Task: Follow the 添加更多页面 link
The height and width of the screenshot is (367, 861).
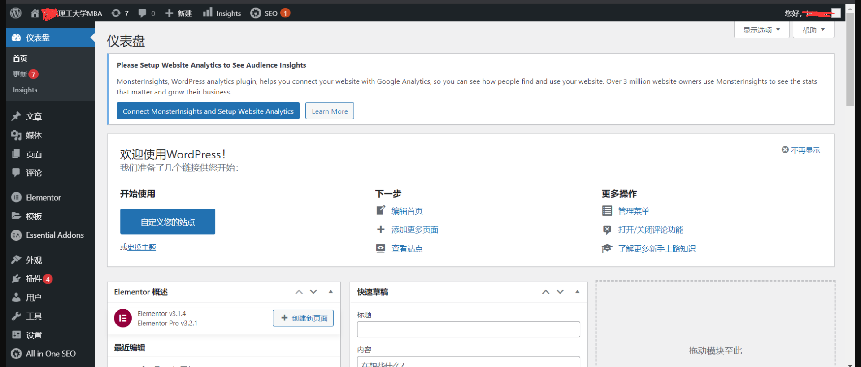Action: click(x=415, y=230)
